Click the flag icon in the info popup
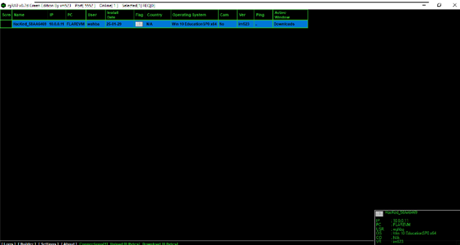460x245 pixels. tap(379, 214)
